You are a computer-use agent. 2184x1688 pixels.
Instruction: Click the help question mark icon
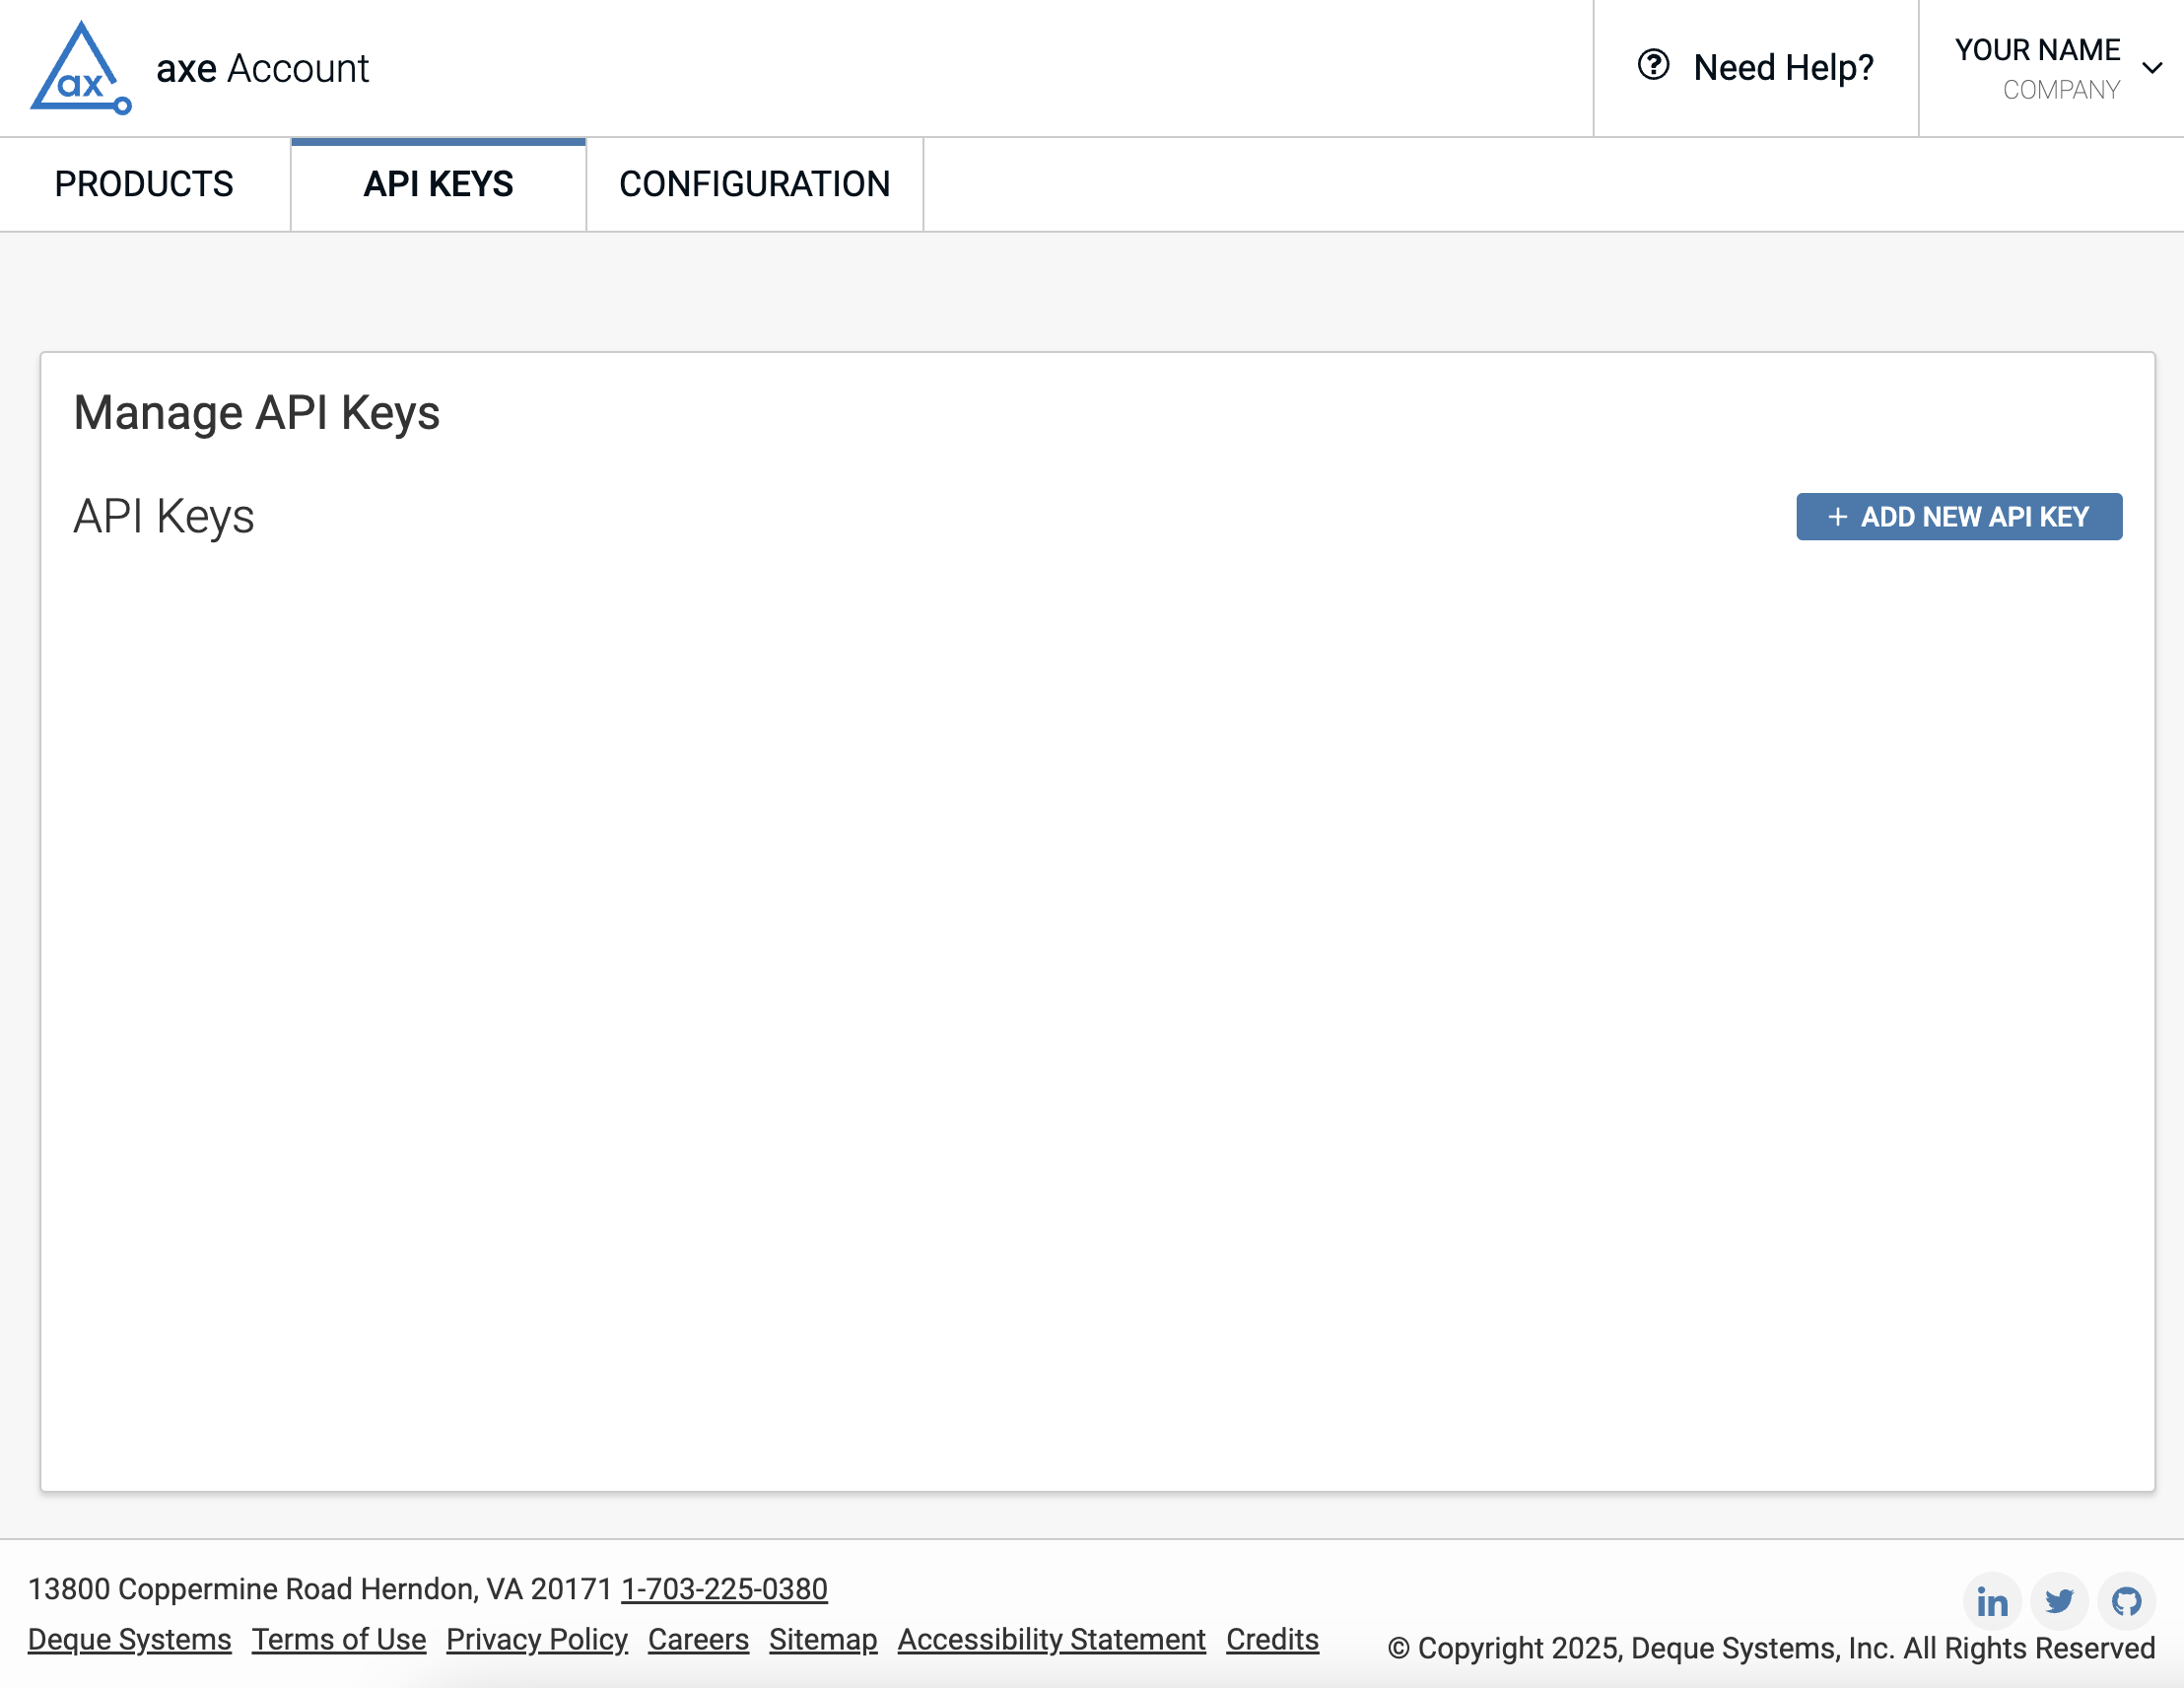tap(1653, 65)
